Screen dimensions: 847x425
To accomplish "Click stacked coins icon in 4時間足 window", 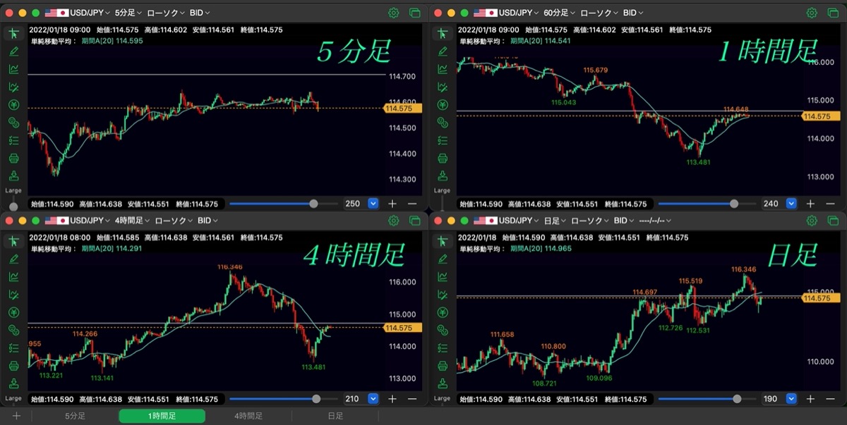I will (x=13, y=331).
